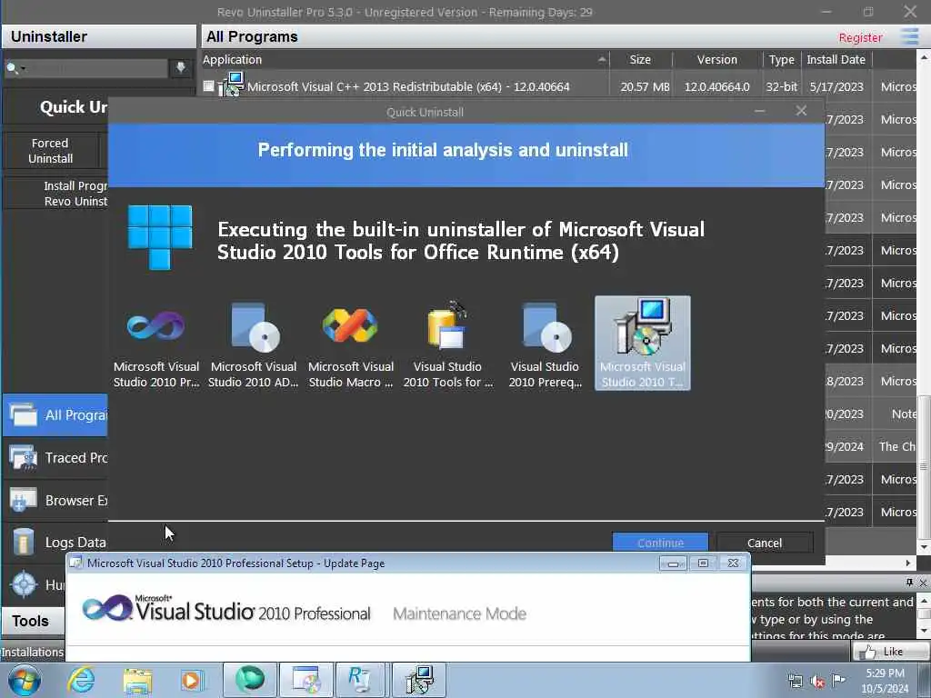Screen dimensions: 931x698
Task: Tick checkbox for Visual C++ 2013 Redistributable row
Action: (208, 86)
